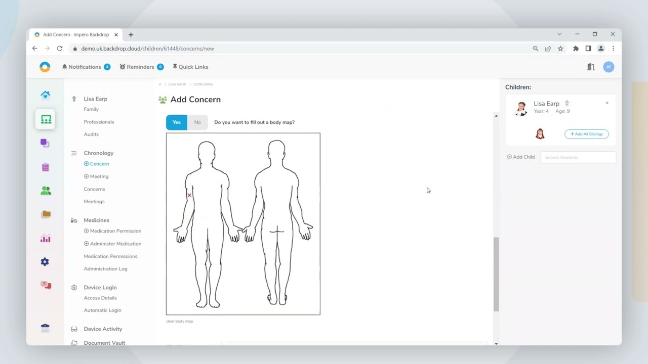The width and height of the screenshot is (648, 364).
Task: Click Add All Siblings button
Action: pos(587,134)
